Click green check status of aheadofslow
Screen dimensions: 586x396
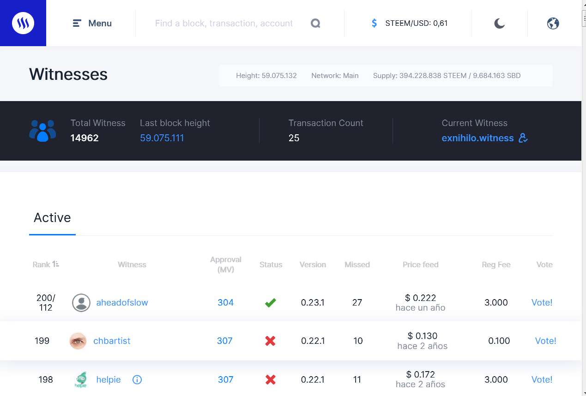pyautogui.click(x=271, y=303)
